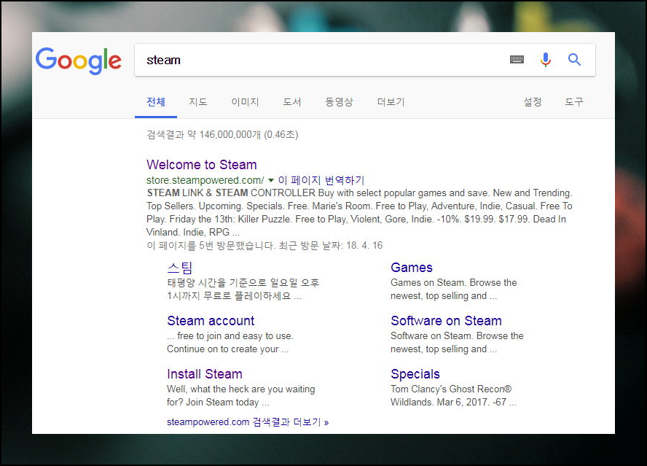647x466 pixels.
Task: Open the 스팀 sitelink
Action: pyautogui.click(x=180, y=268)
